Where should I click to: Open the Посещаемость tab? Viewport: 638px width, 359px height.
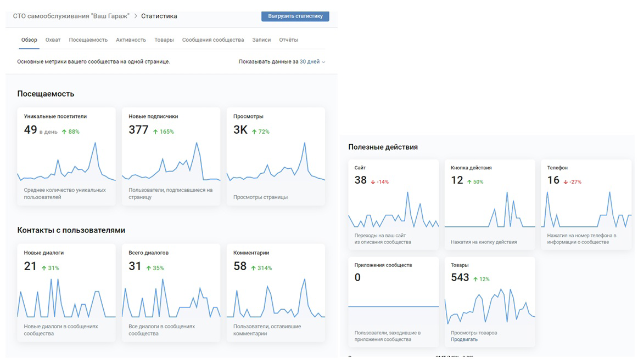click(88, 40)
